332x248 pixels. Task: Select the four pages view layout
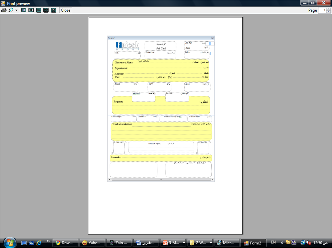[x=46, y=10]
